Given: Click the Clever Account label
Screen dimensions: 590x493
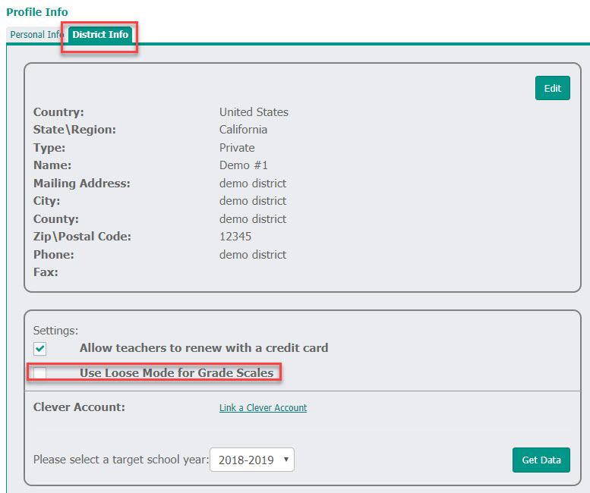Looking at the screenshot, I should coord(79,407).
